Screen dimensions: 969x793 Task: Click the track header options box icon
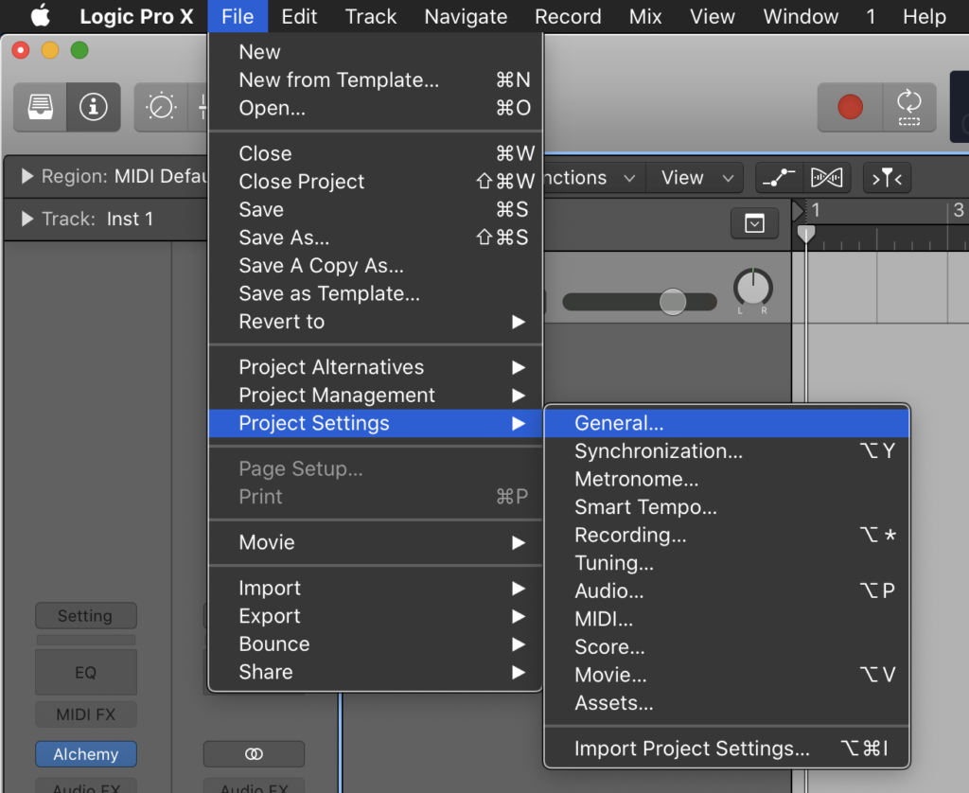click(x=754, y=223)
